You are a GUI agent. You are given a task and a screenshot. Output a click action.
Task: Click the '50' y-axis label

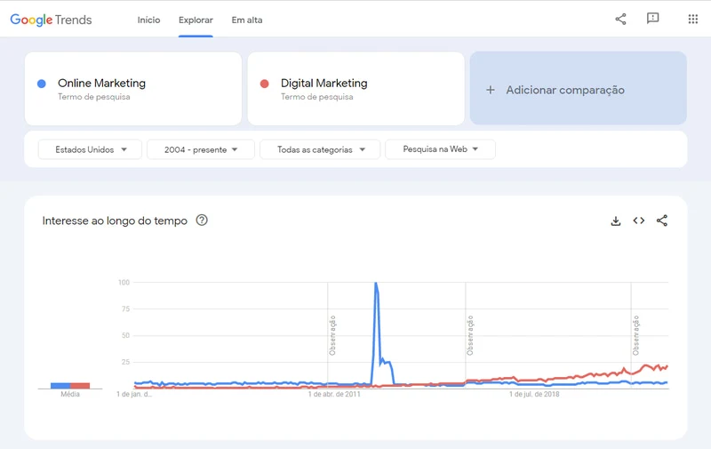[125, 335]
